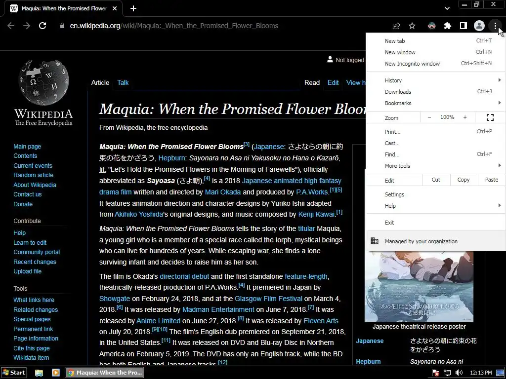This screenshot has height=379, width=506.
Task: Click the Not logged in user icon
Action: 330,60
